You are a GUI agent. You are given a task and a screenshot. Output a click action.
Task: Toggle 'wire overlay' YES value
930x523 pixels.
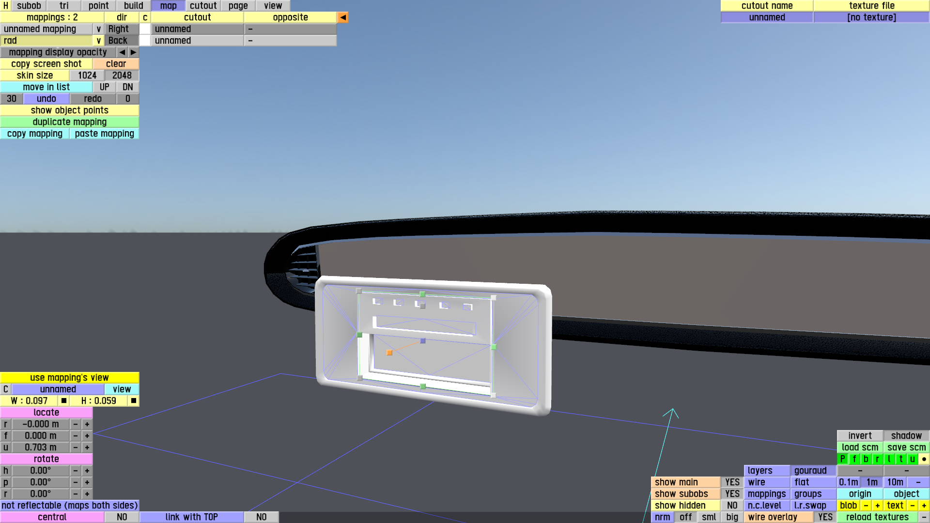coord(825,517)
